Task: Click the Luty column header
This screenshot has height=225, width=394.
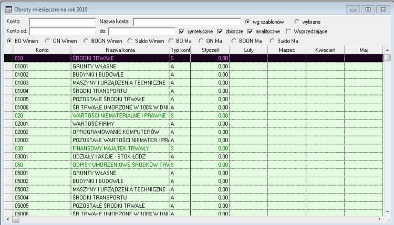Action: [248, 50]
